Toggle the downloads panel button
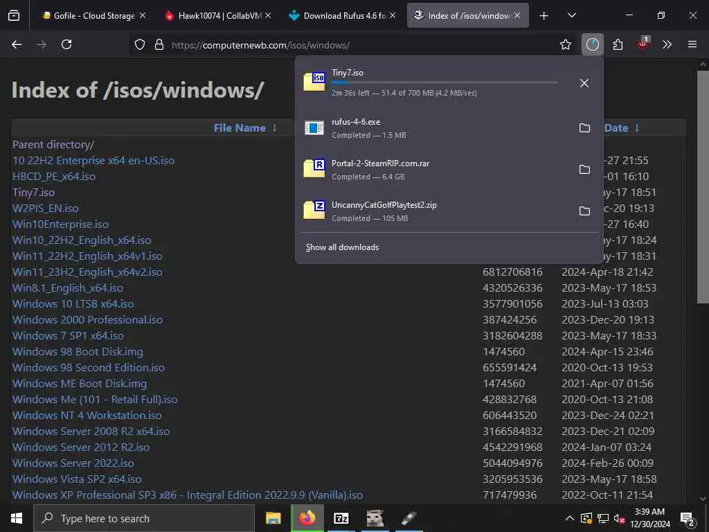Screen dimensions: 709x532 point(593,44)
